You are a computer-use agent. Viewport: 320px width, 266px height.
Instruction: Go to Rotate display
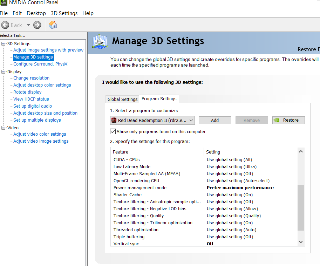click(27, 92)
